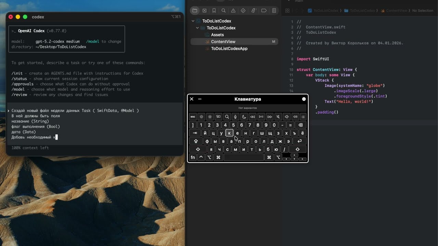
Task: Click the slash key on keyboard
Action: 284,149
